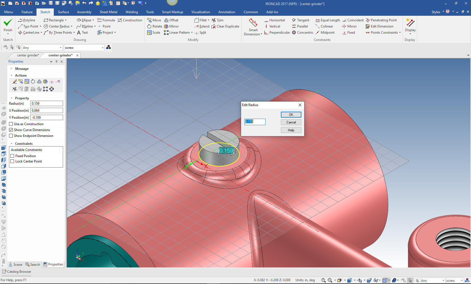Click the Radius(in) property field
The image size is (471, 284).
pos(47,104)
